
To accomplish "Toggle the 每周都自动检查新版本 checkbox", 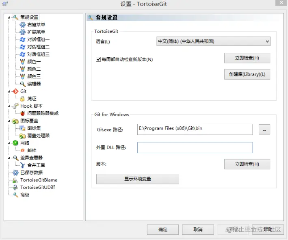I will [98, 59].
